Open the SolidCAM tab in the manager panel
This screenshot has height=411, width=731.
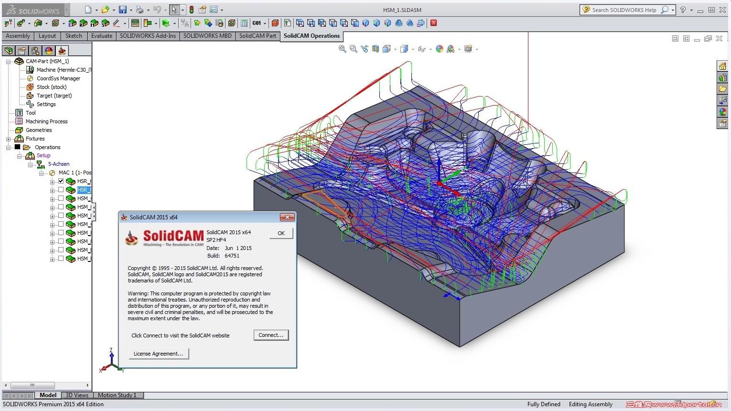coord(62,51)
